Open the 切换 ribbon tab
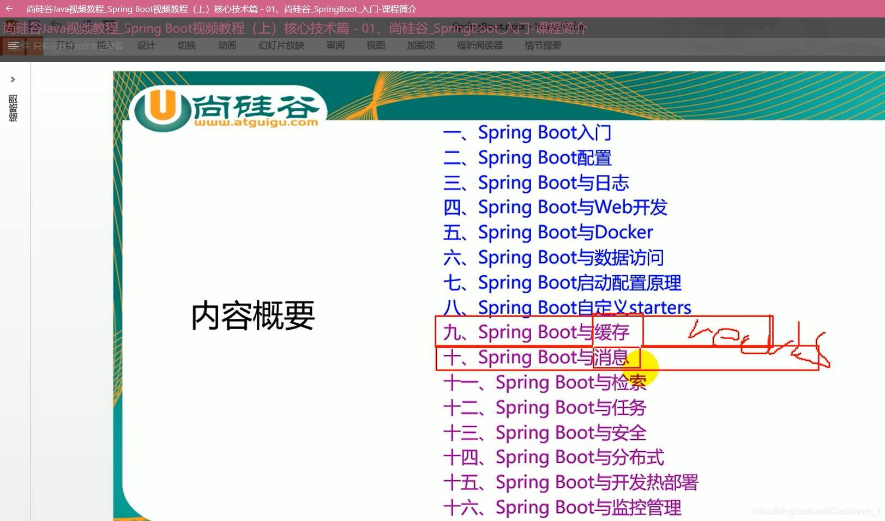Image resolution: width=885 pixels, height=521 pixels. click(x=186, y=45)
